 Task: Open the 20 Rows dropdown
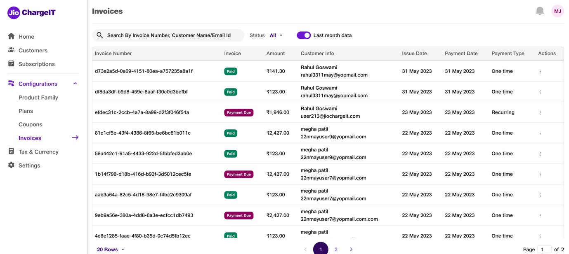coord(110,249)
